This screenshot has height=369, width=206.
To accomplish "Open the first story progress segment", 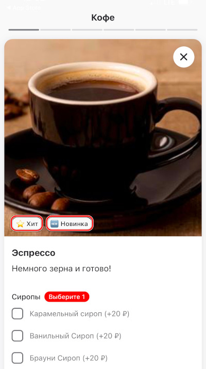I will 24,30.
